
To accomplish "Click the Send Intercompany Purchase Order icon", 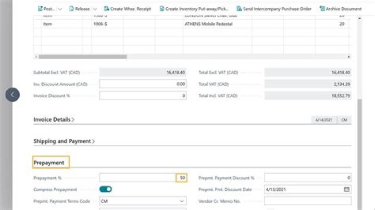I will coord(239,9).
